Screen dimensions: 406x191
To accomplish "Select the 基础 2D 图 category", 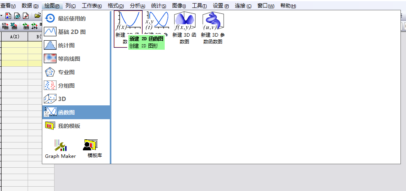I will 76,32.
